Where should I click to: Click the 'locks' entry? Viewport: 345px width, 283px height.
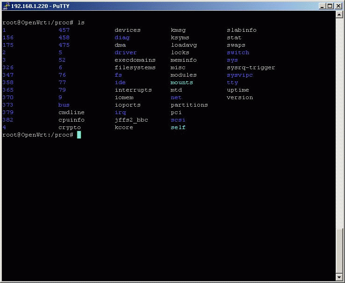[x=180, y=52]
